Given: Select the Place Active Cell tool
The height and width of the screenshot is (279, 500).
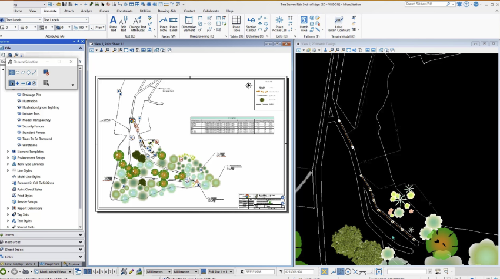Looking at the screenshot, I should [279, 24].
